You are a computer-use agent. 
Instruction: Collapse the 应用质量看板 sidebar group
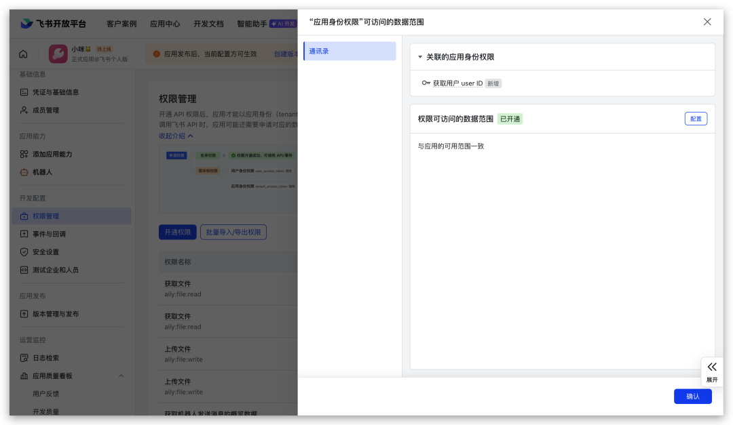point(121,376)
